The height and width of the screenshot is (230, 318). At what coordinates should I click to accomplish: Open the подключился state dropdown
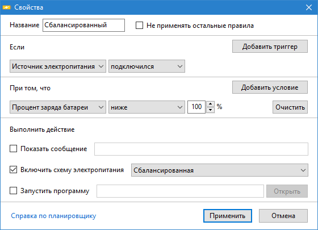click(x=147, y=66)
